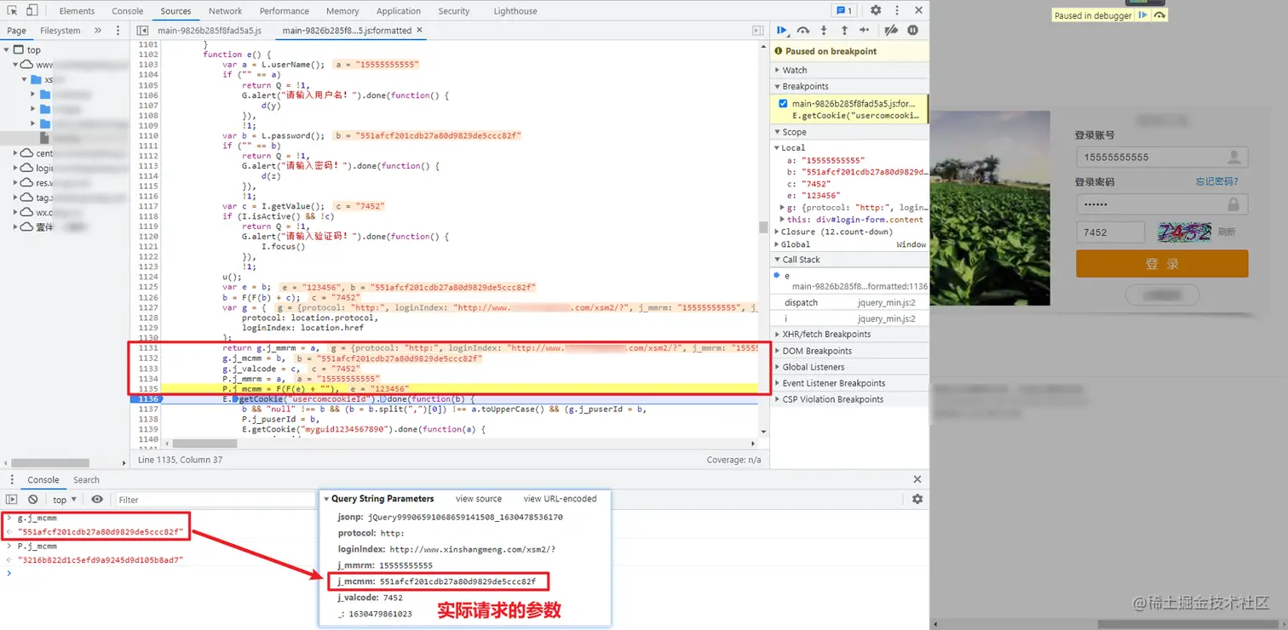Toggle the console eye live expression icon

pos(97,500)
